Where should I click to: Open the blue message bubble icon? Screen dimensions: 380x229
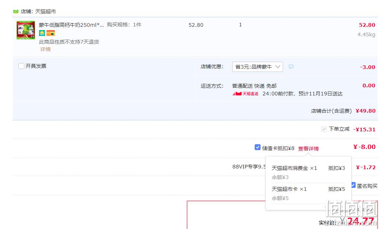(291, 66)
